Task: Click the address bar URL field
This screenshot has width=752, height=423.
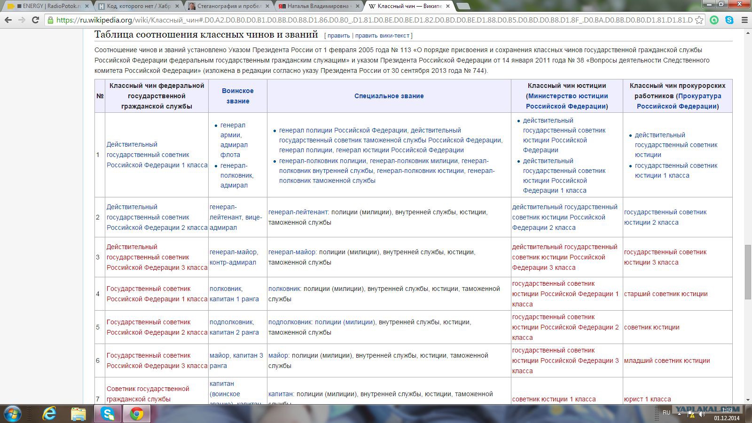Action: [x=374, y=20]
